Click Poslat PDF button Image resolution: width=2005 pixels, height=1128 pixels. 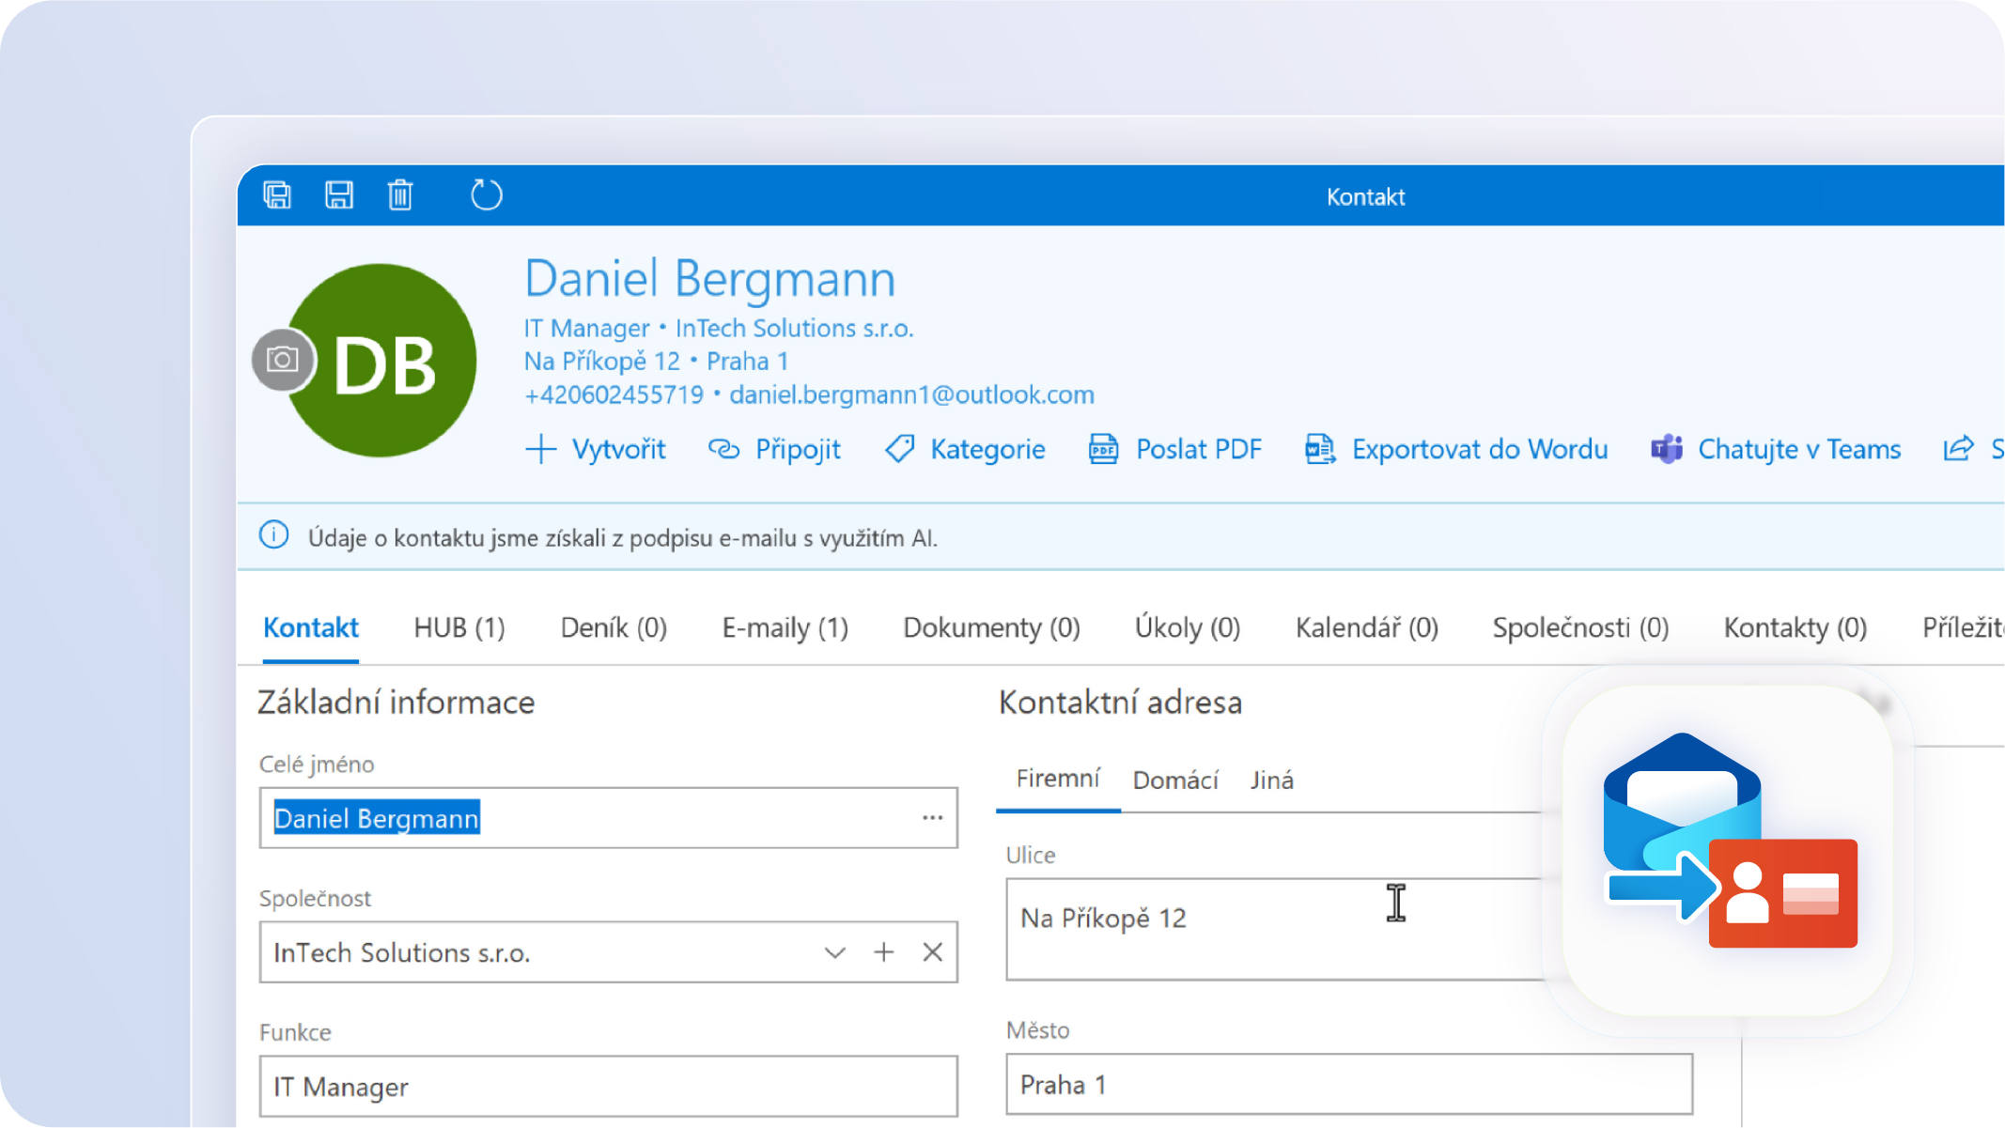point(1175,449)
